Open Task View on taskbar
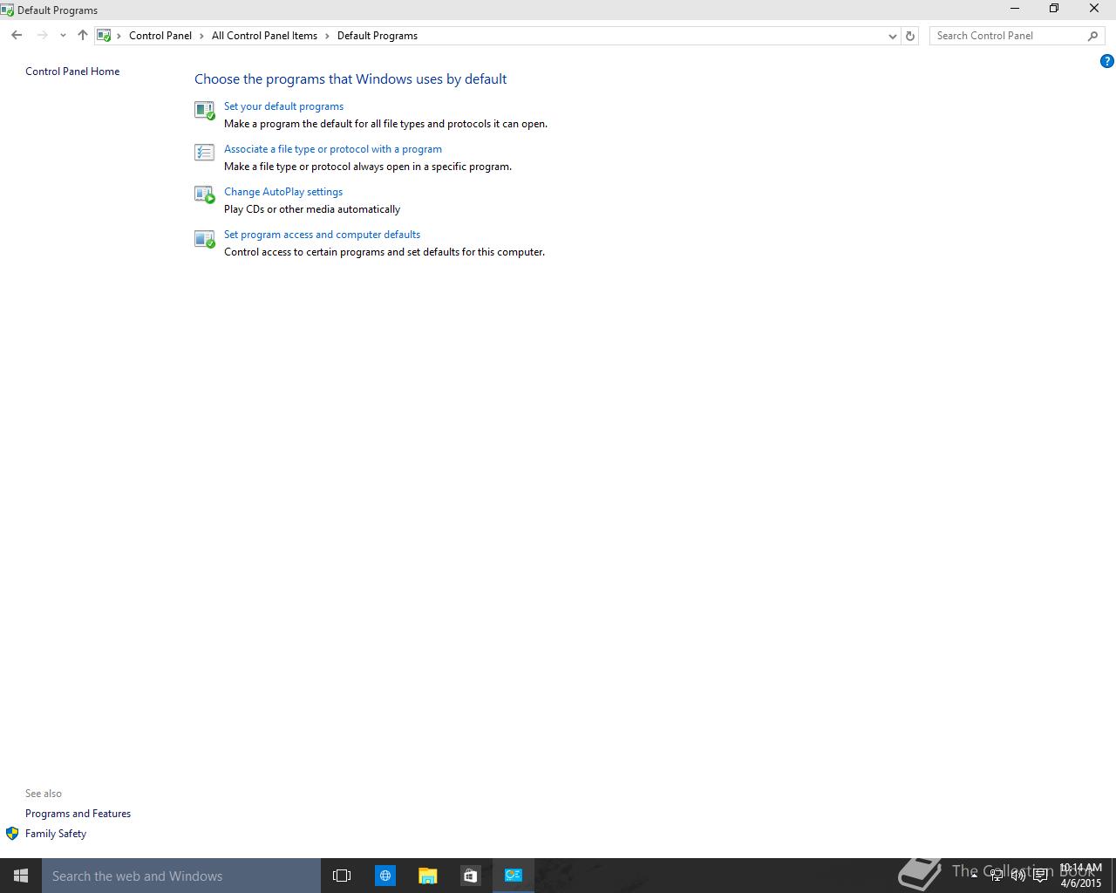The width and height of the screenshot is (1116, 893). [x=342, y=876]
